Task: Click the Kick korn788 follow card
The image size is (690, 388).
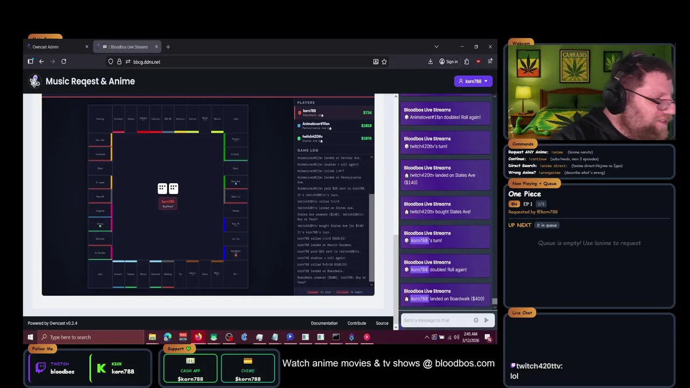Action: pos(119,368)
